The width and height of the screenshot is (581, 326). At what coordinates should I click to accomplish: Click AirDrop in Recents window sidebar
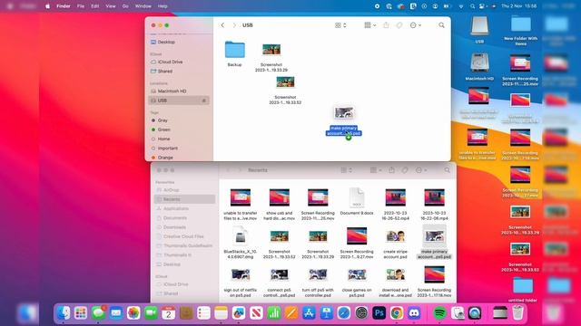tap(184, 190)
